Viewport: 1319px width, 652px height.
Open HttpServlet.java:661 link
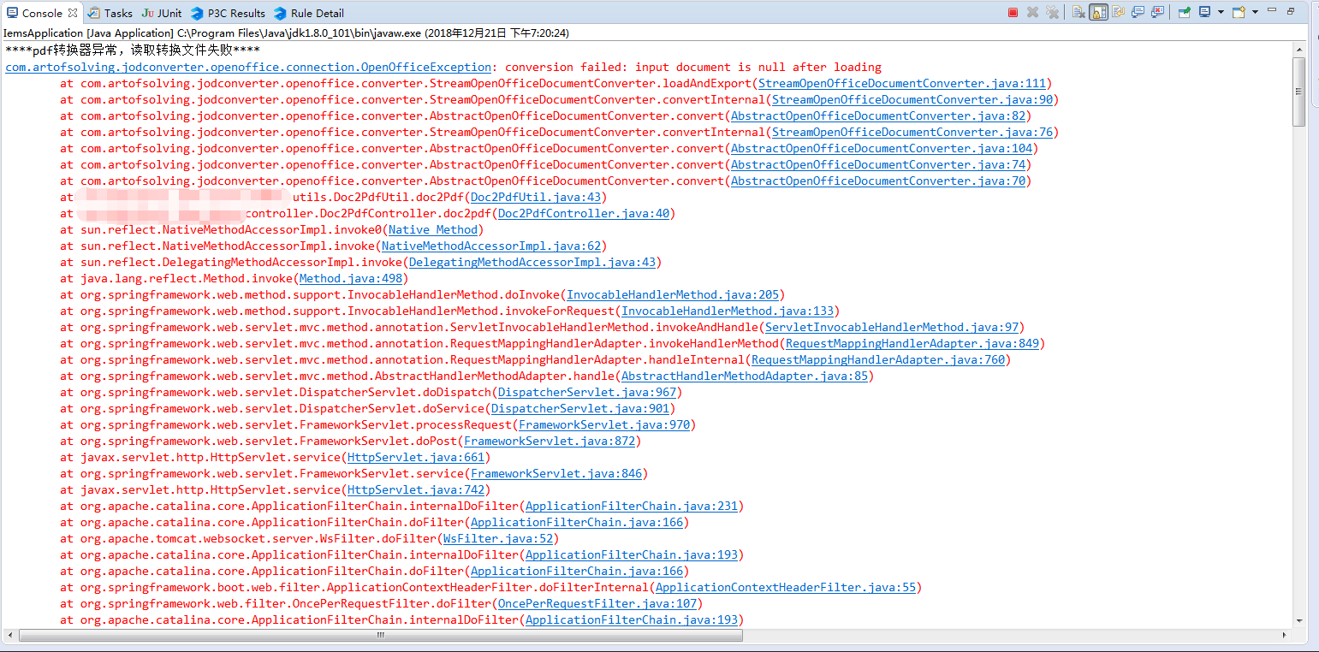(x=416, y=457)
